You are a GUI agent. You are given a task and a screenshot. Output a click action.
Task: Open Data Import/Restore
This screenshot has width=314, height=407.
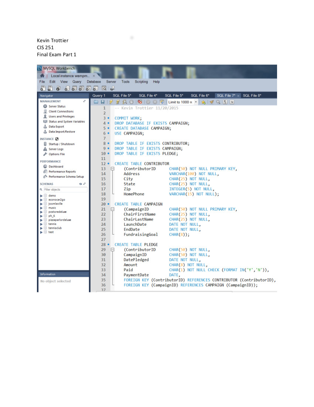[61, 132]
